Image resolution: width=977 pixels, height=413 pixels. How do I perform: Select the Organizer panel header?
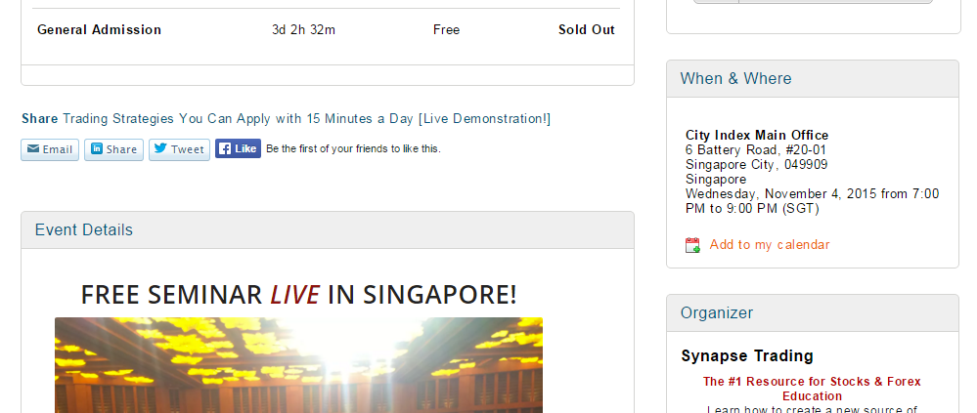point(812,313)
